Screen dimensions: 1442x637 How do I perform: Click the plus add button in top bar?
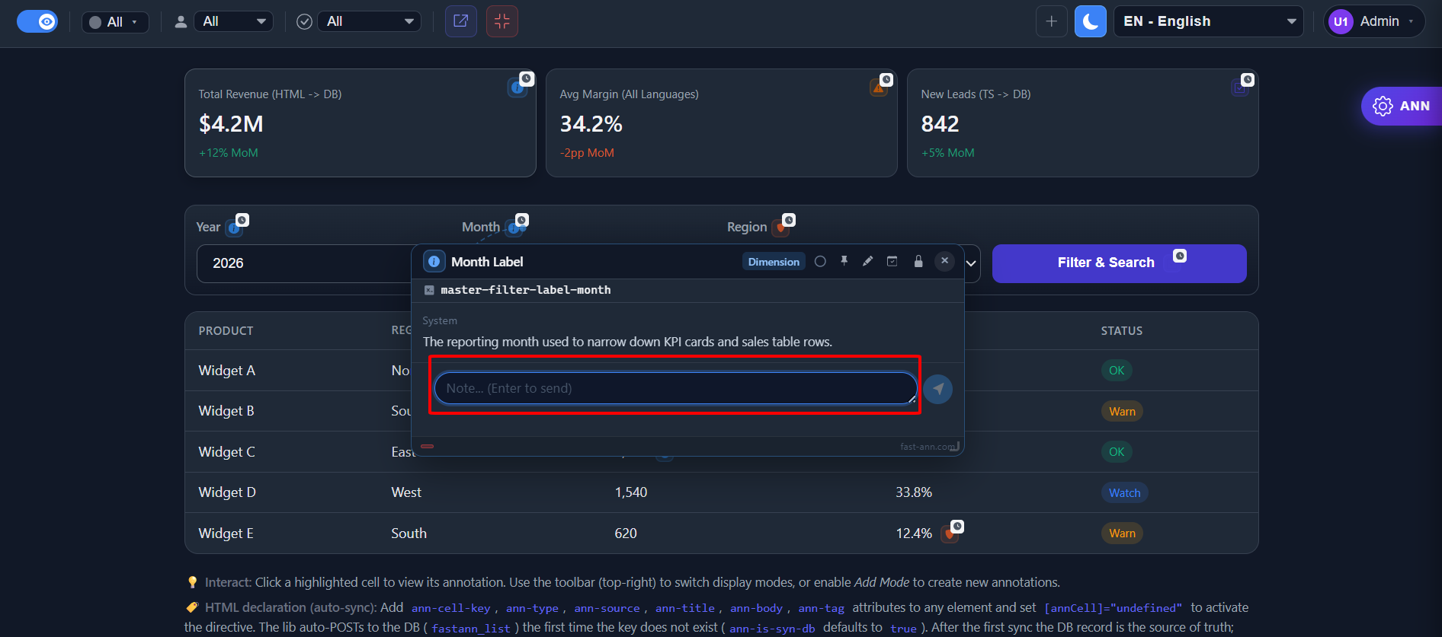pos(1052,21)
